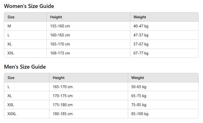Select the Weight header in the men's table
Viewport: 203px width, 123px height.
(x=137, y=78)
